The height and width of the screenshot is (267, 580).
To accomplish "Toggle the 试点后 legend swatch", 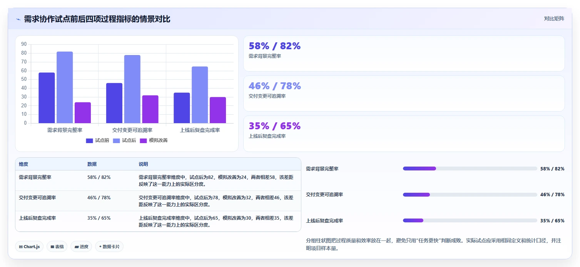I will tap(116, 140).
